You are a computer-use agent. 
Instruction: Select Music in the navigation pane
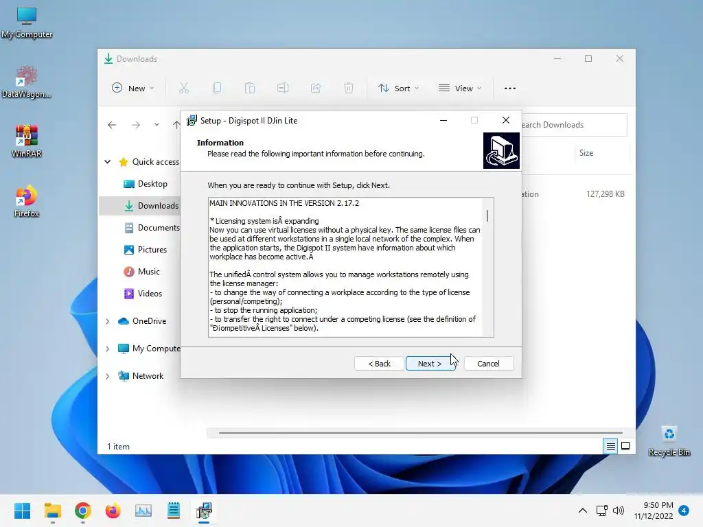[x=141, y=272]
